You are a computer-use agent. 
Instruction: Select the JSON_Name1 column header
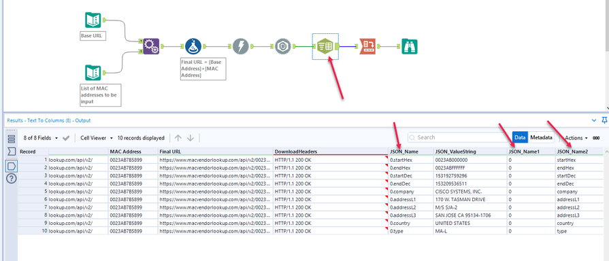pyautogui.click(x=531, y=152)
